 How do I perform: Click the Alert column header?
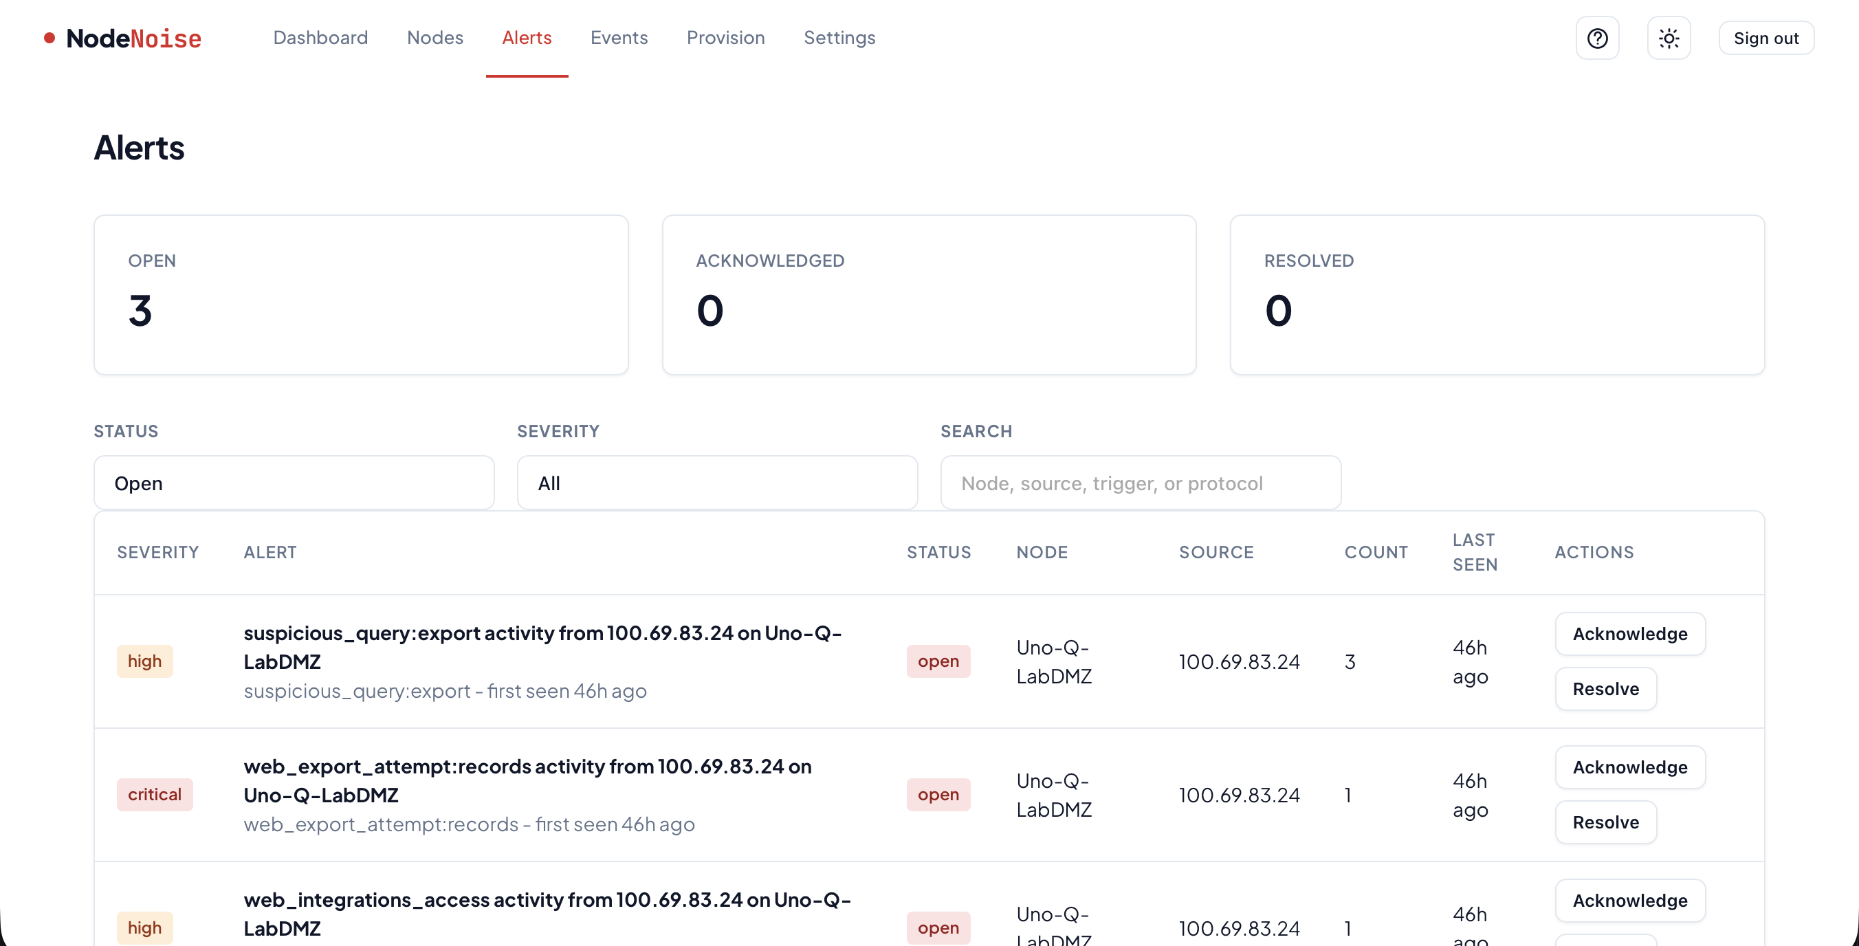270,552
